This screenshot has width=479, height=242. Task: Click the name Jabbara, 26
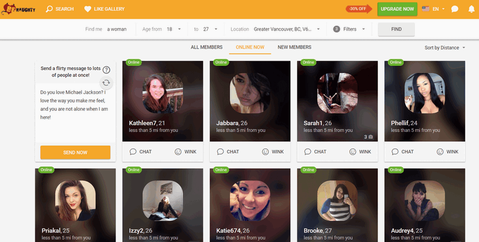point(232,123)
